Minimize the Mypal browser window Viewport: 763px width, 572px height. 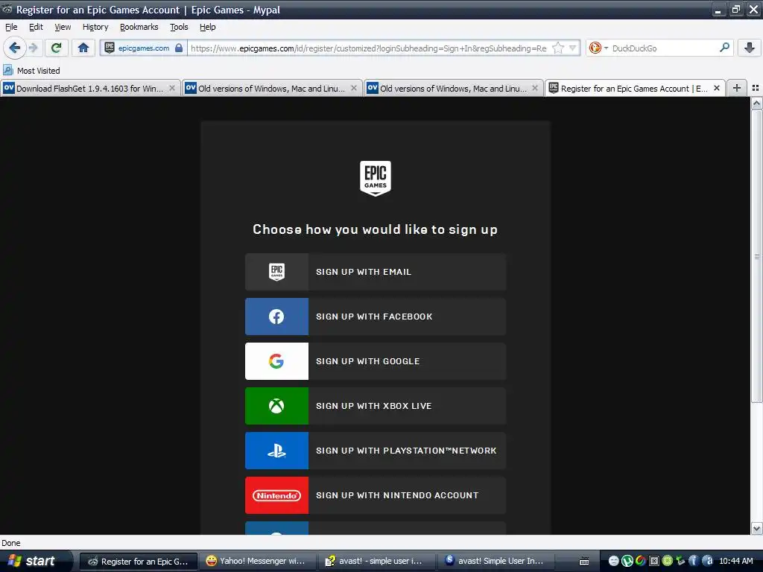click(719, 9)
